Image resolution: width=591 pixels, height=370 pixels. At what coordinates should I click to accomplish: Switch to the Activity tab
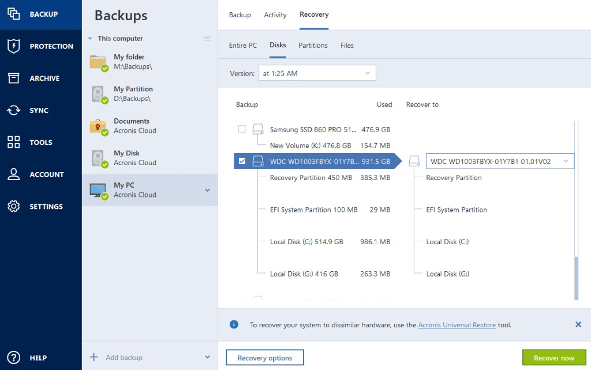[275, 14]
